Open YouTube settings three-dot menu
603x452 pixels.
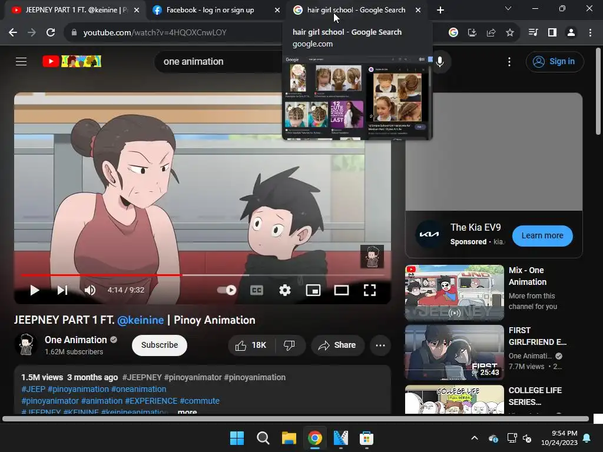tap(509, 61)
